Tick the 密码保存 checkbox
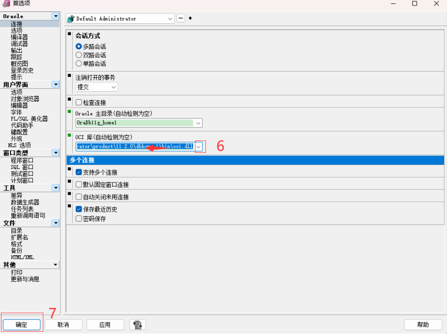 [79, 219]
